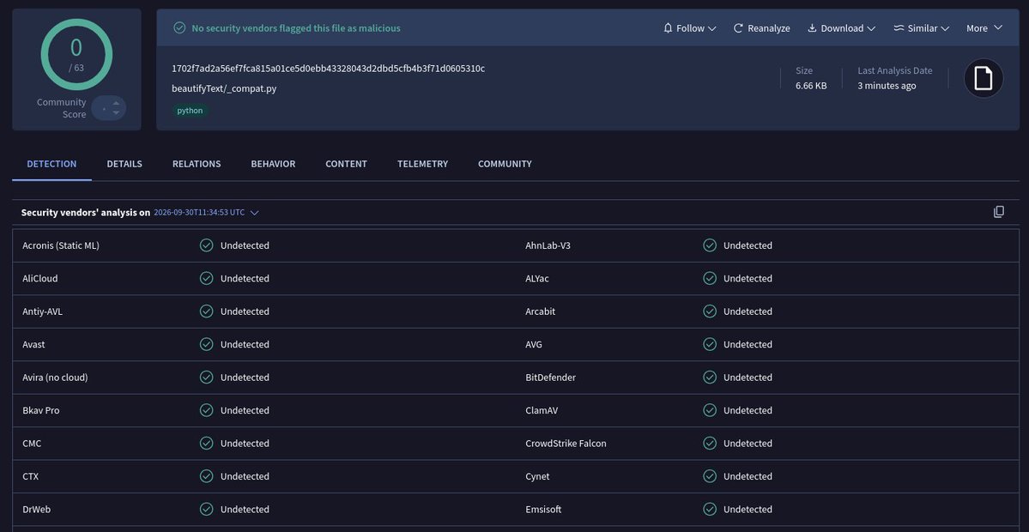This screenshot has width=1029, height=532.
Task: Click the BitDefender vendor name
Action: coord(551,378)
